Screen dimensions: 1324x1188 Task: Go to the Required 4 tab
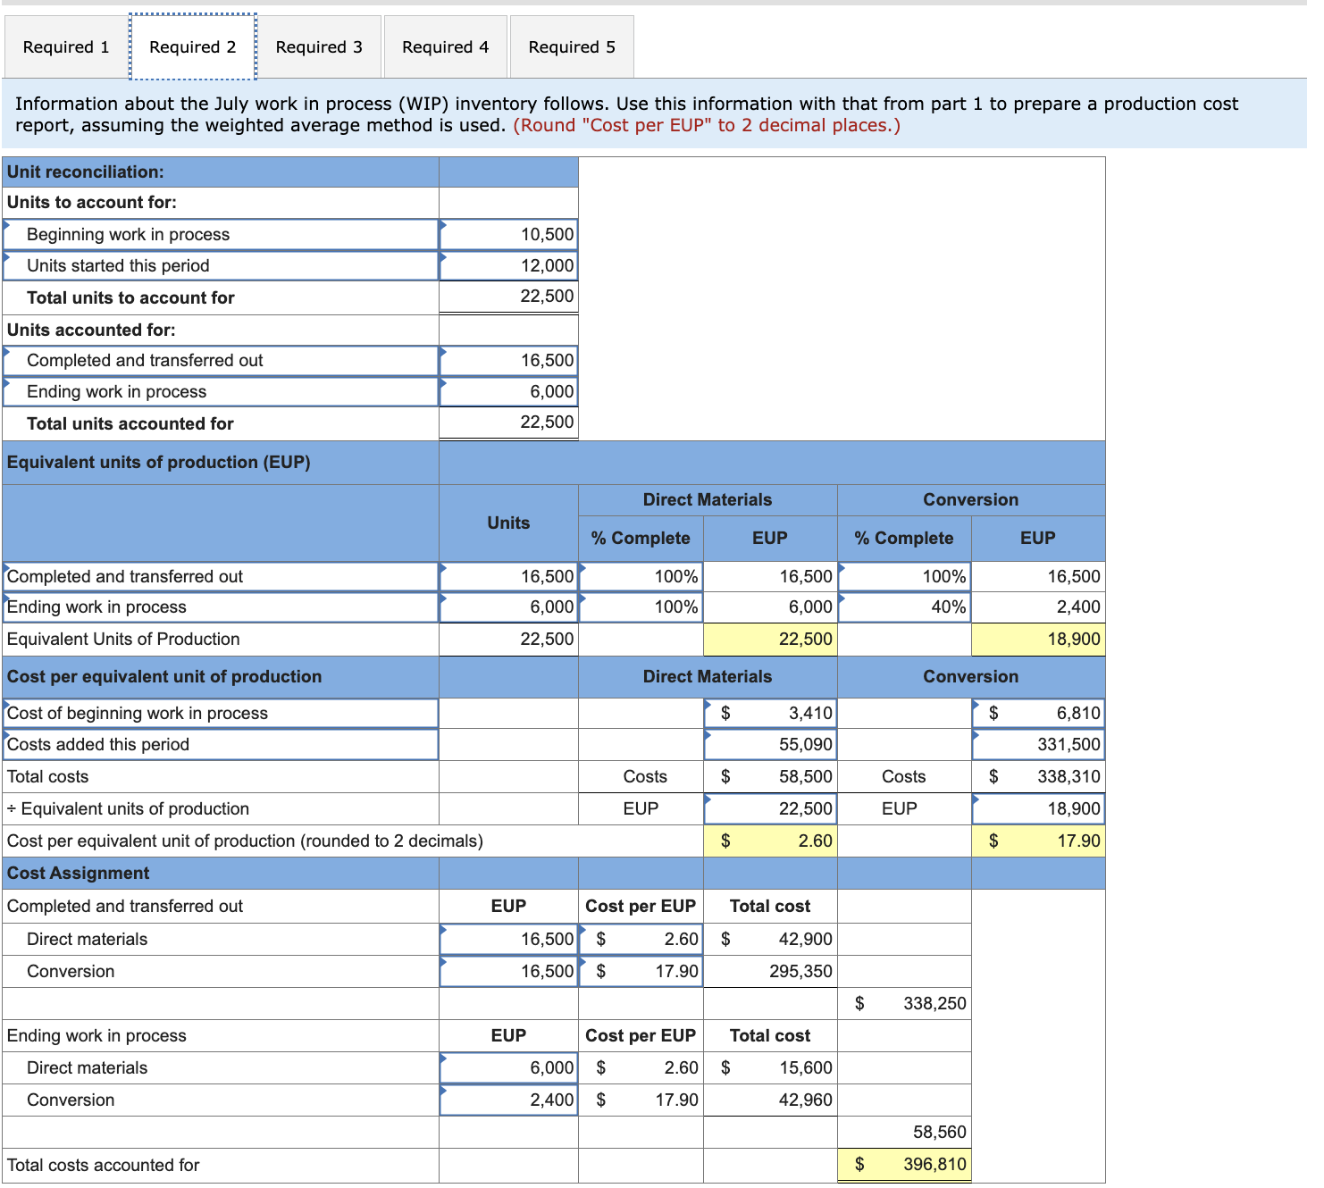[x=446, y=46]
